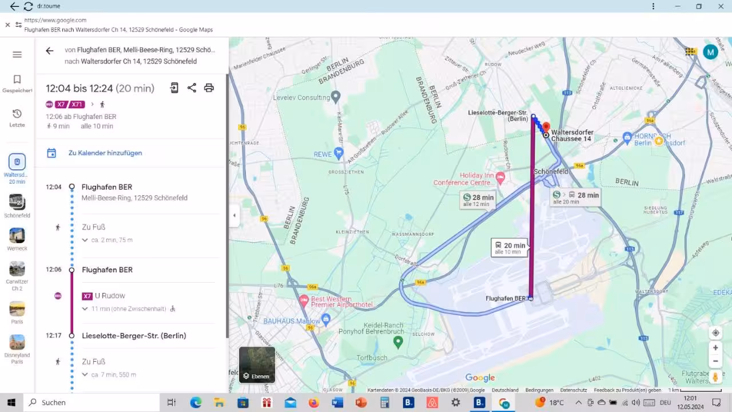Image resolution: width=732 pixels, height=412 pixels.
Task: Click the Ponyhof Behrenbruch green marker
Action: pyautogui.click(x=399, y=342)
